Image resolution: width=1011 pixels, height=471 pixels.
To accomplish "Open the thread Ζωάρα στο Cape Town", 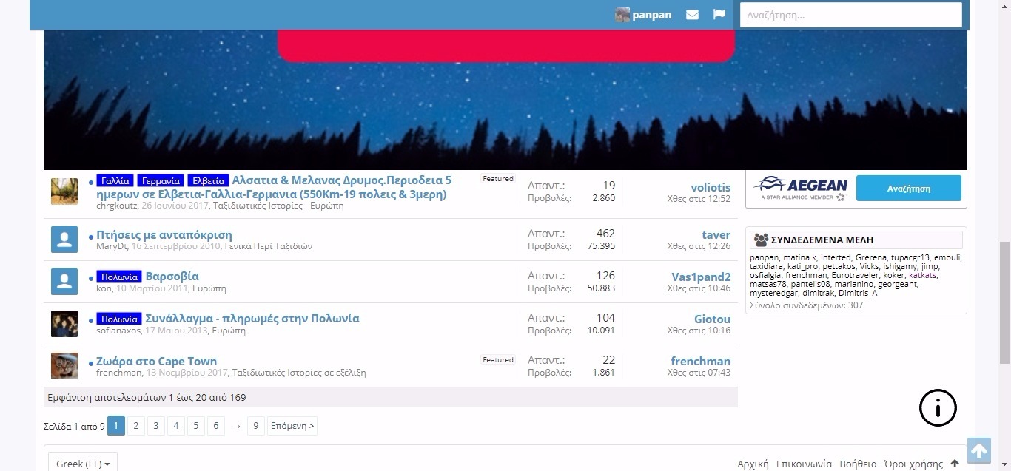I will tap(156, 361).
